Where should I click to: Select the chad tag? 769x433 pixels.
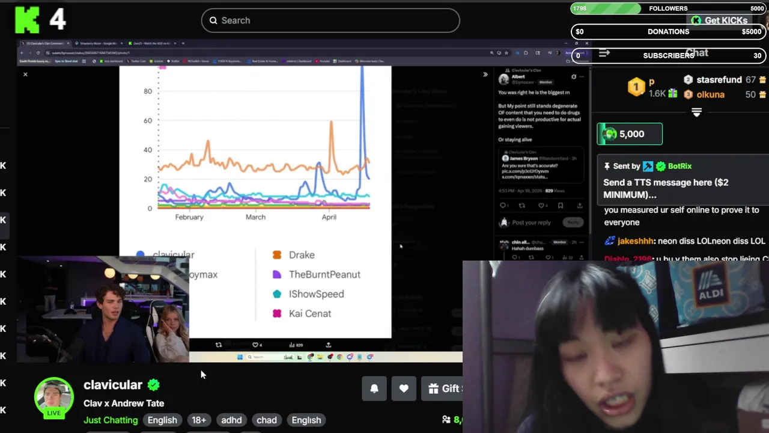(x=267, y=420)
